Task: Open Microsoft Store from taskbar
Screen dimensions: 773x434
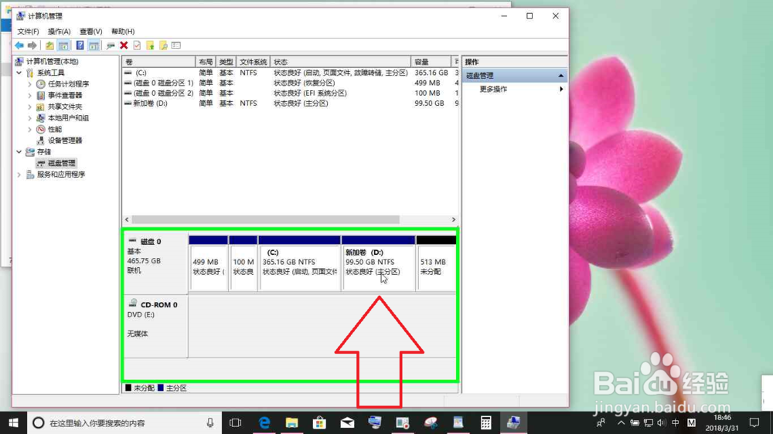Action: coord(319,422)
